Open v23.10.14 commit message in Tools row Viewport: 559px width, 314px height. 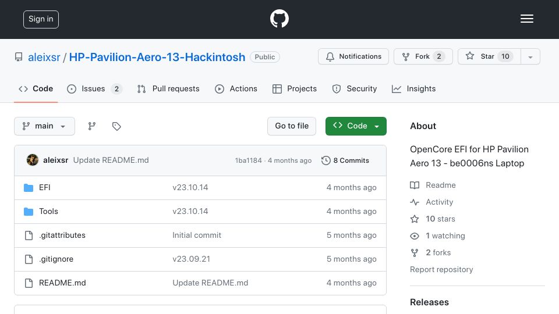[x=190, y=212]
